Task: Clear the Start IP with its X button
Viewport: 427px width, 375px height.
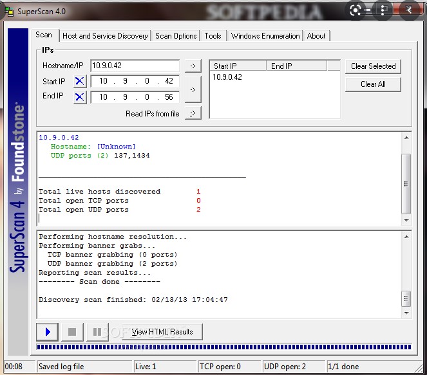Action: point(80,81)
